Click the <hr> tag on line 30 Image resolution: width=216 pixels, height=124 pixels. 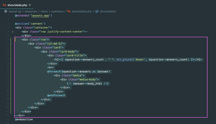50,68
